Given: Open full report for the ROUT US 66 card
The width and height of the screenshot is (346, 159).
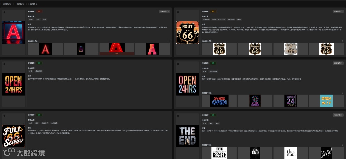Looking at the screenshot, I should click(338, 11).
